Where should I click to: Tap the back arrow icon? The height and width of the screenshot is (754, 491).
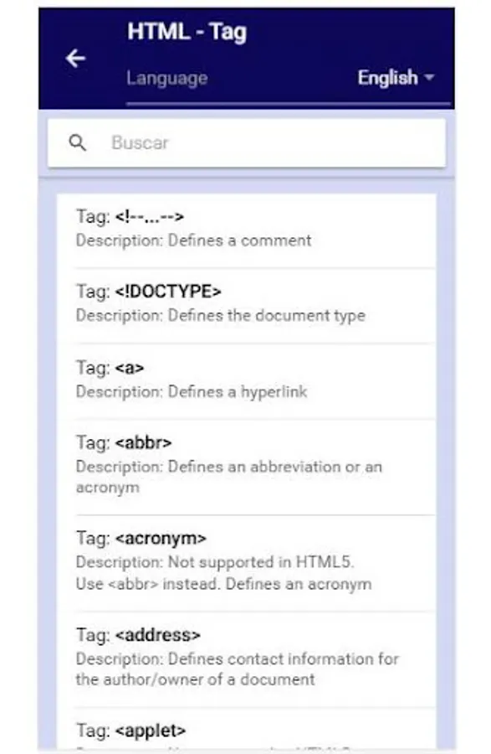[x=75, y=59]
